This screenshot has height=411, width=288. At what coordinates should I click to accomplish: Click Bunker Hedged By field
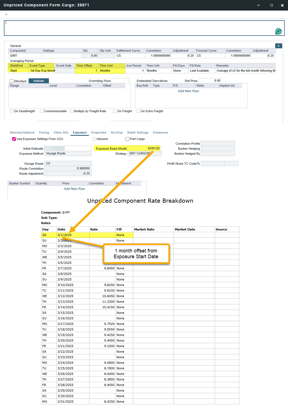(218, 154)
